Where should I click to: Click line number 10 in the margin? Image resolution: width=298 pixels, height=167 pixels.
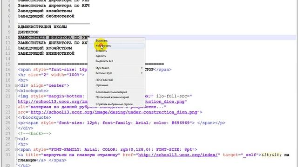[7, 38]
